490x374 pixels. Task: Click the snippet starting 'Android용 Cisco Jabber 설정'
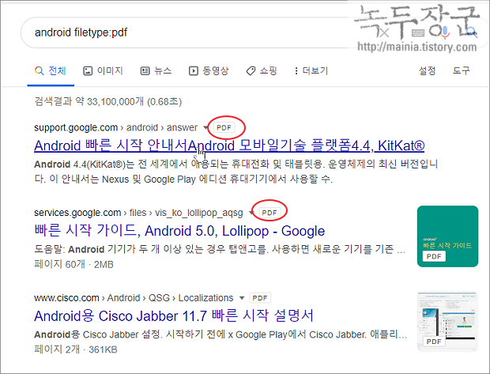pyautogui.click(x=220, y=334)
